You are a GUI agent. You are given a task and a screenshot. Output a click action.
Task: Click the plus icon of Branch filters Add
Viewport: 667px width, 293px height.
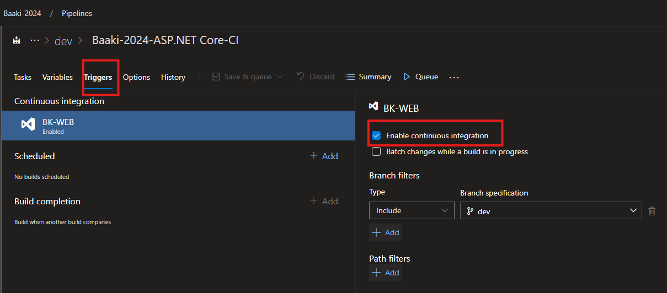pyautogui.click(x=377, y=232)
